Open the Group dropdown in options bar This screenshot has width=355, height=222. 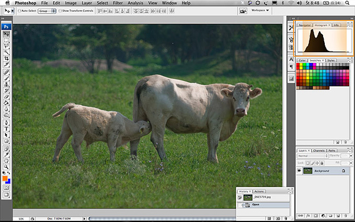pos(47,11)
